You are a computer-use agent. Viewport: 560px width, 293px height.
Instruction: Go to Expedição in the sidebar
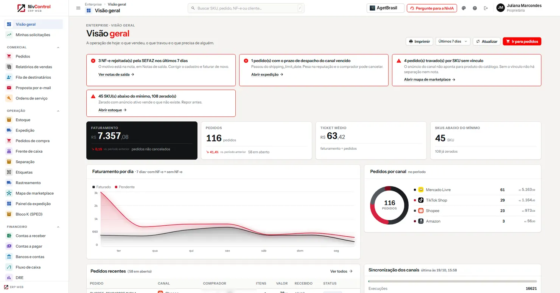tap(33, 130)
